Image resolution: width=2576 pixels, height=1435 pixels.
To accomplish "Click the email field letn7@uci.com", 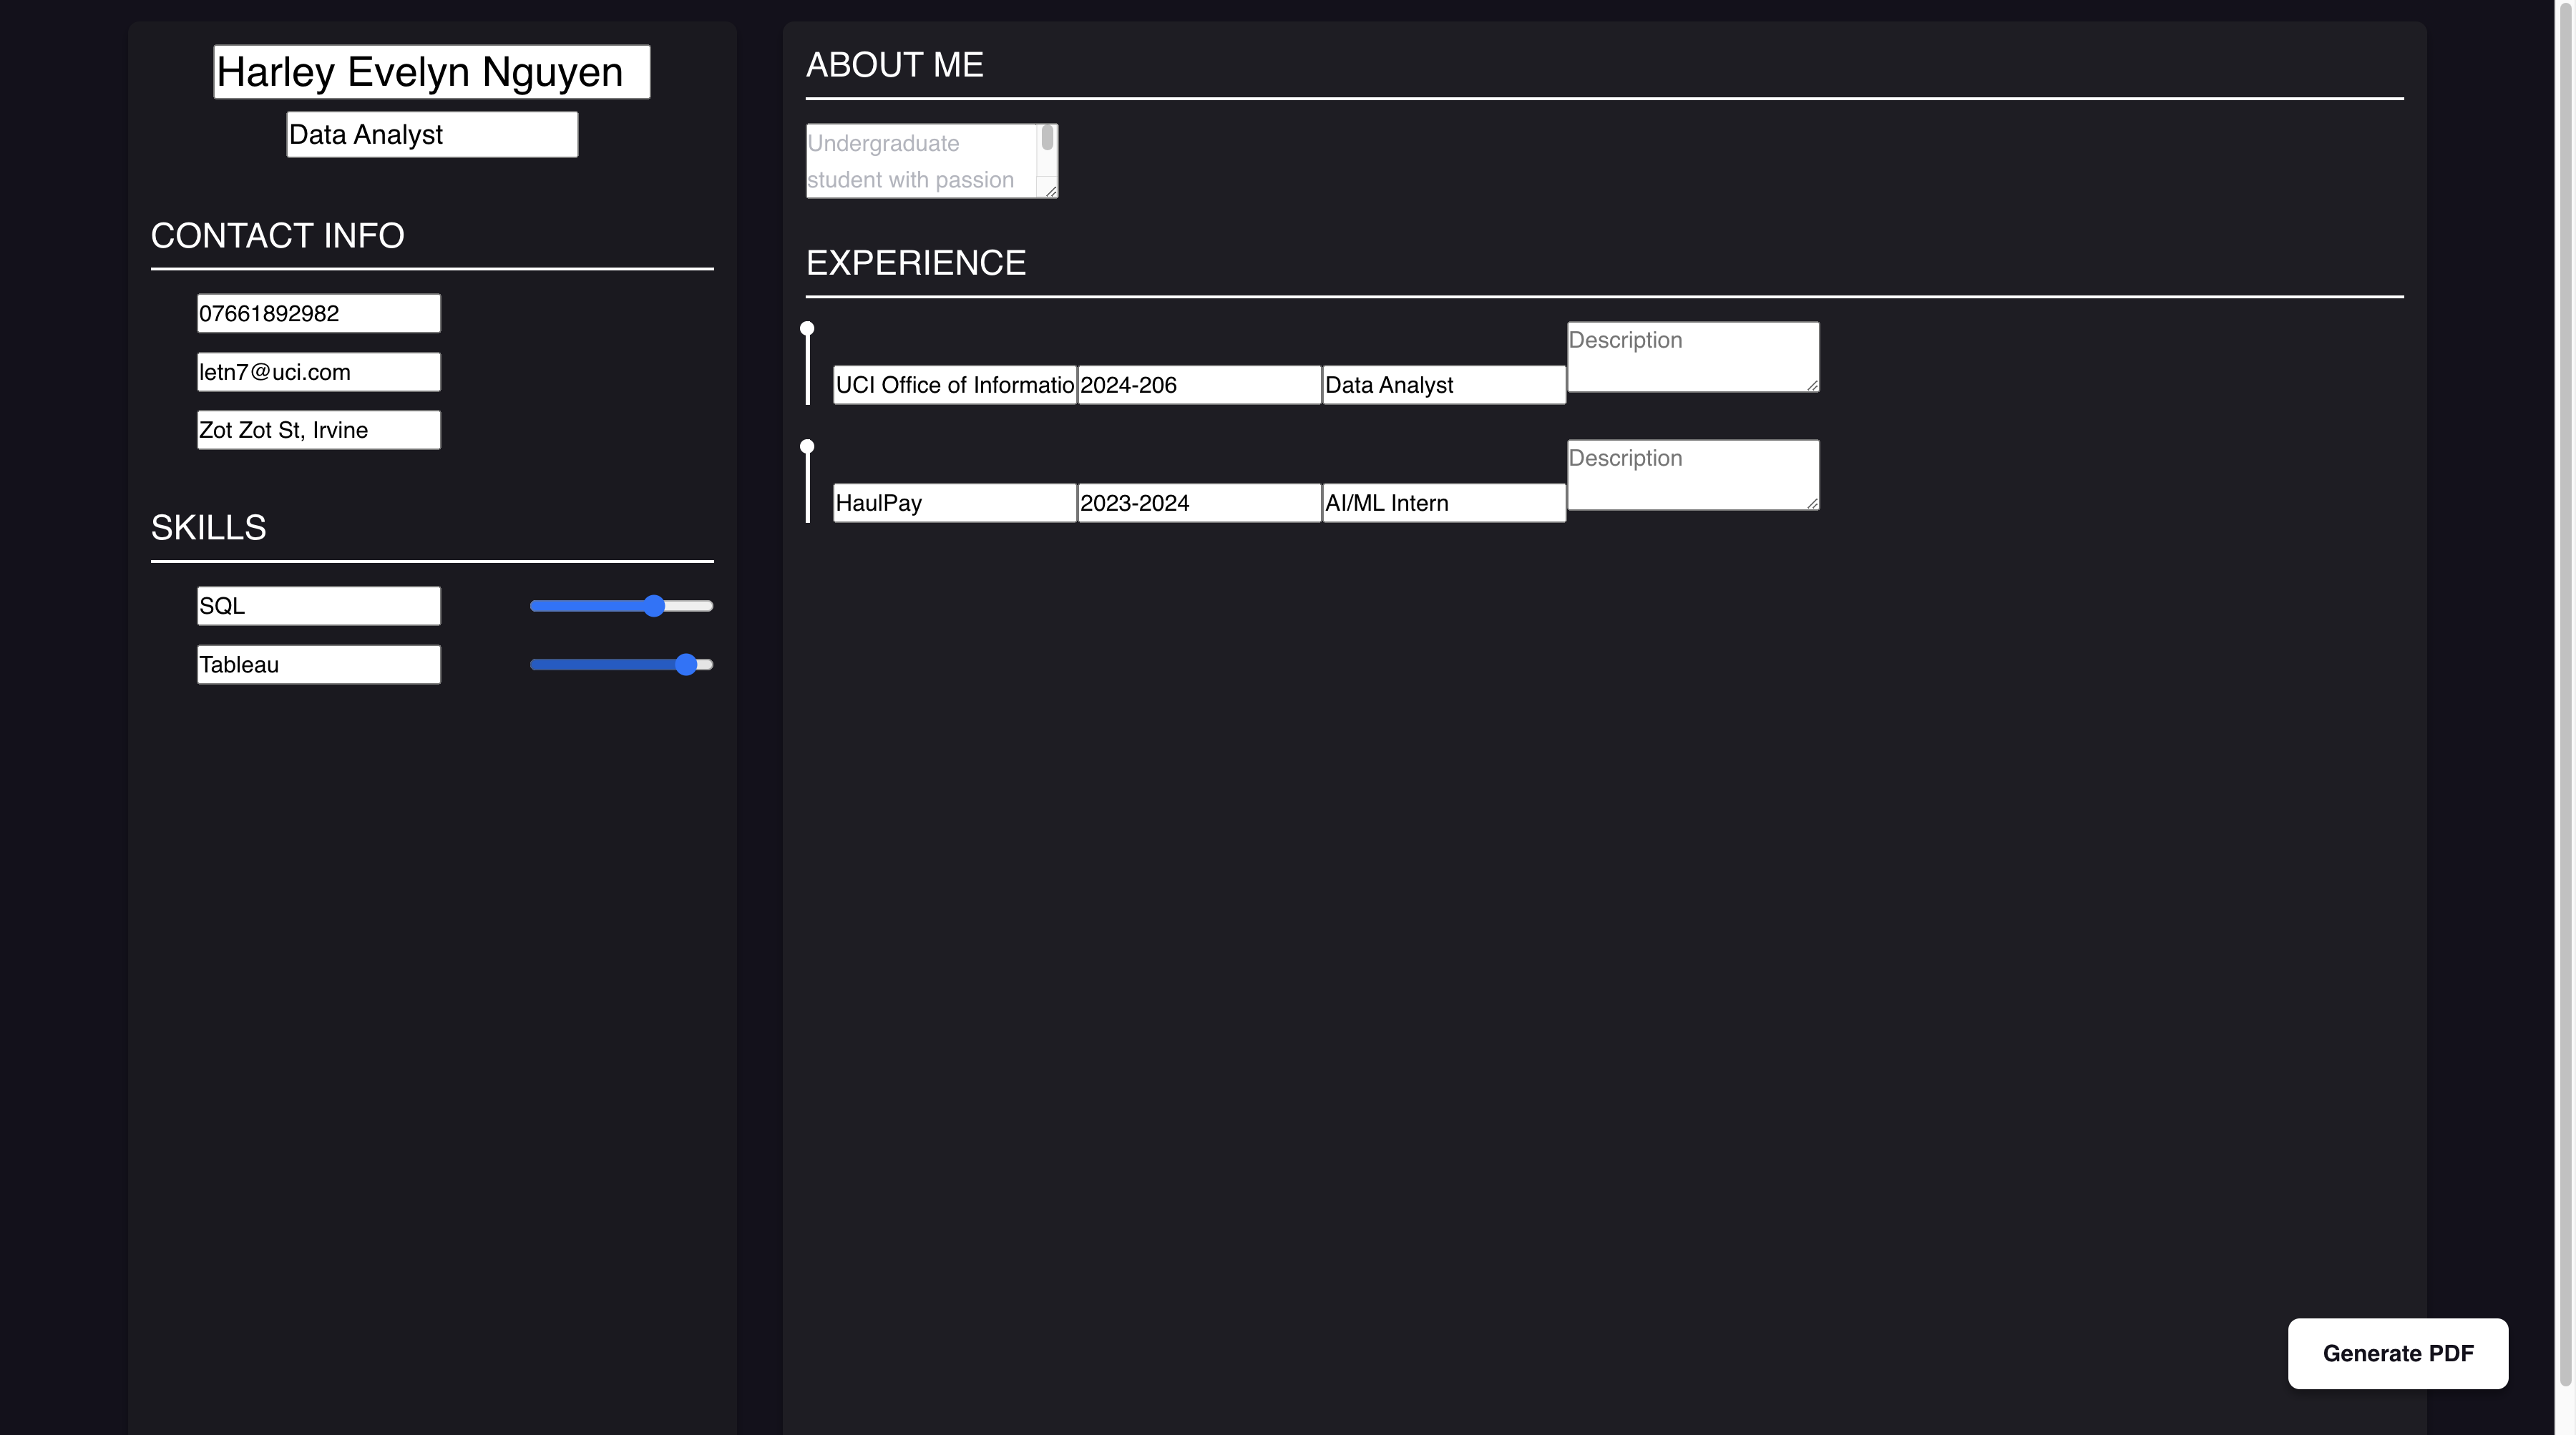I will (318, 372).
